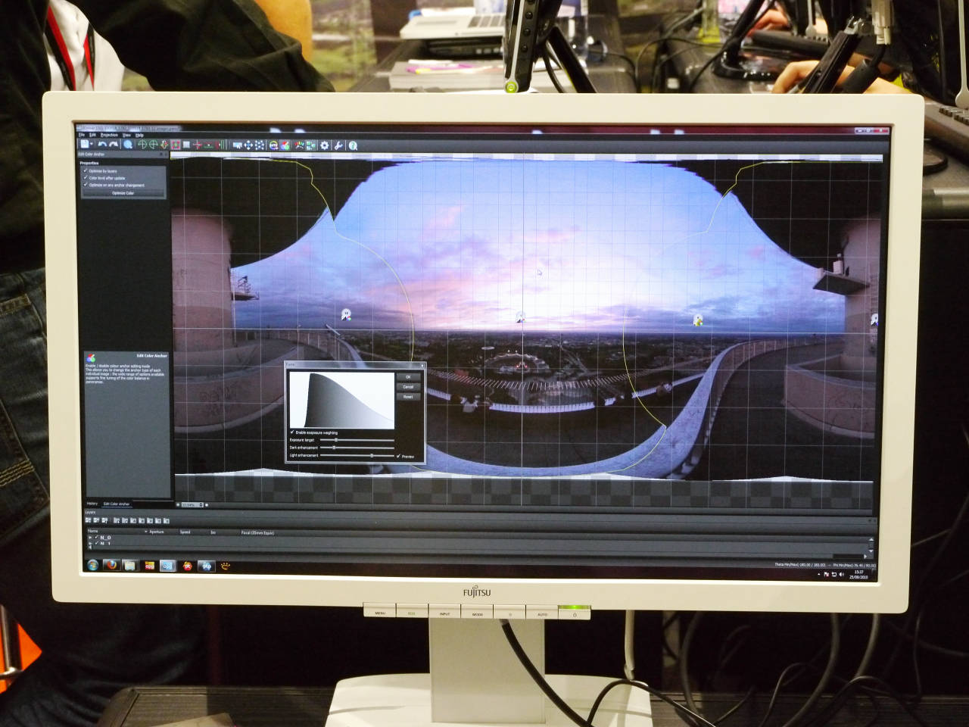Open Firefox from the Windows taskbar
Screen dimensions: 969x727
pos(111,565)
